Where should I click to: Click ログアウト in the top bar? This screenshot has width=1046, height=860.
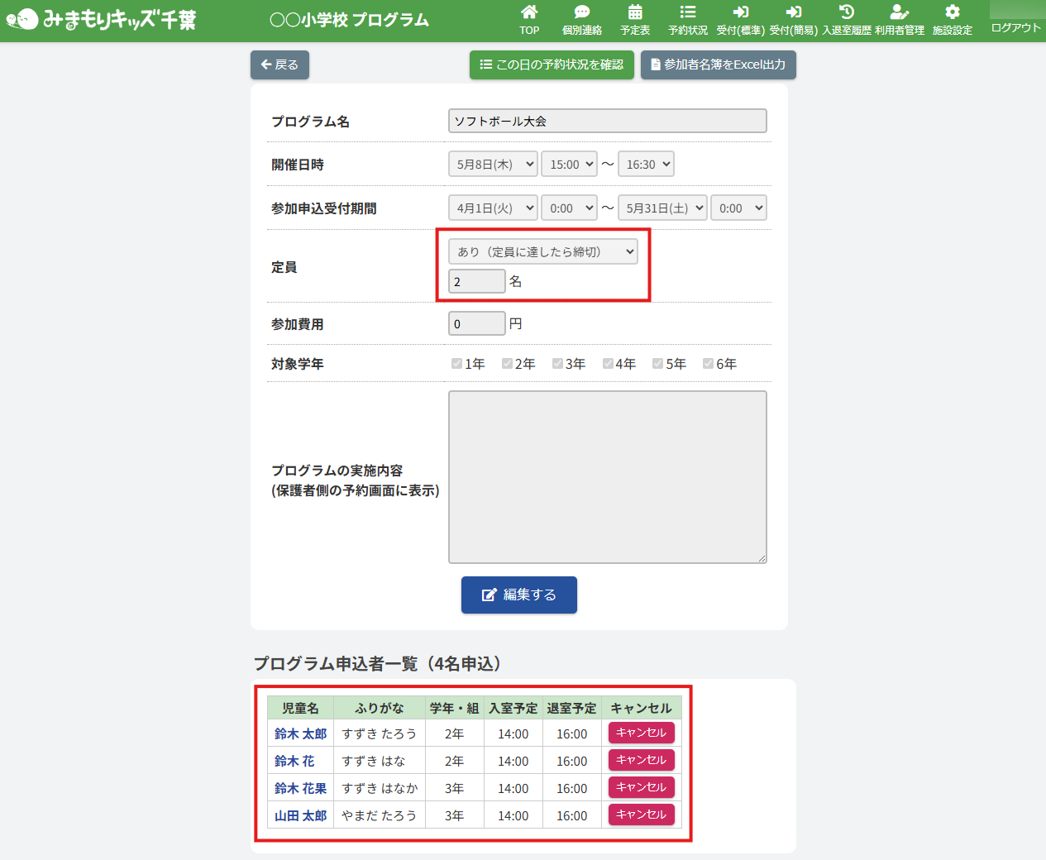coord(1015,28)
